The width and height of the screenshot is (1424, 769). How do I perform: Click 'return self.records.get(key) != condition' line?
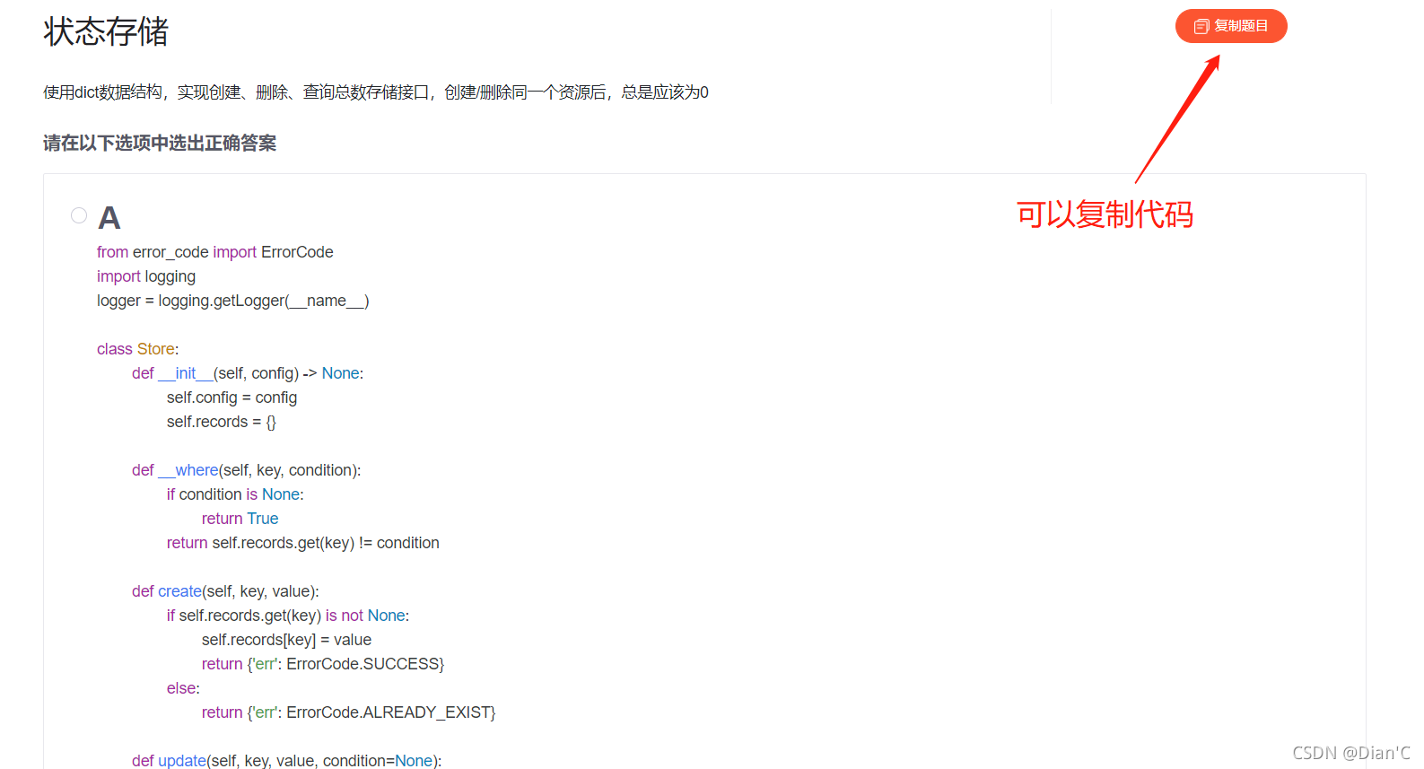pyautogui.click(x=303, y=543)
